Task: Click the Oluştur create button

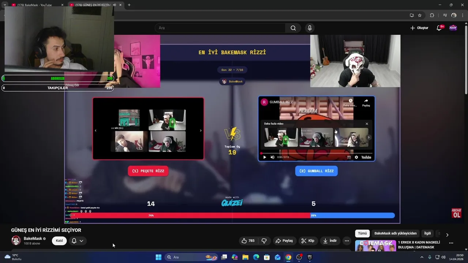Action: pyautogui.click(x=419, y=28)
